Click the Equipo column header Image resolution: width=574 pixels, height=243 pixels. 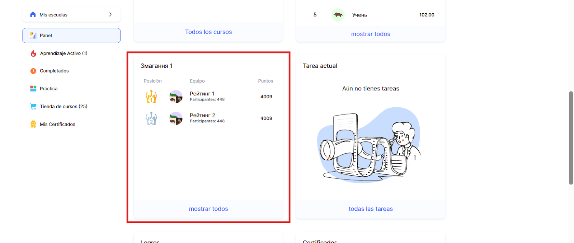[x=197, y=81]
